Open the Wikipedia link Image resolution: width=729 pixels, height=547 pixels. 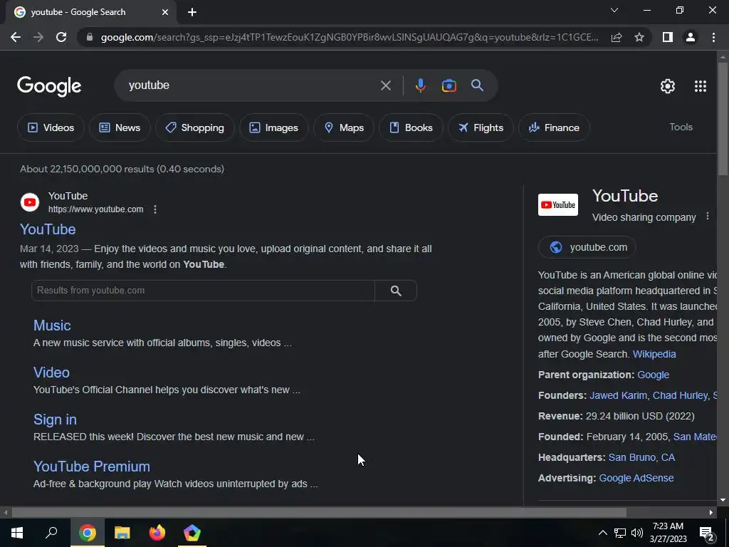coord(654,354)
